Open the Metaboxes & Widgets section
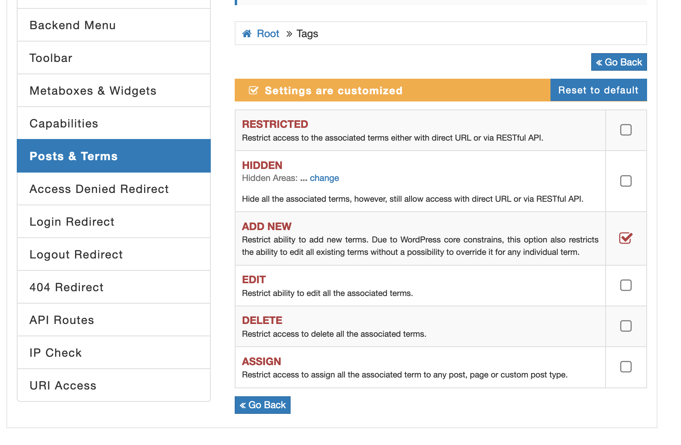 [x=93, y=91]
